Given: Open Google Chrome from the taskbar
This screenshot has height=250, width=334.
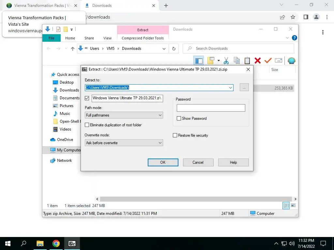Looking at the screenshot, I should (x=56, y=243).
